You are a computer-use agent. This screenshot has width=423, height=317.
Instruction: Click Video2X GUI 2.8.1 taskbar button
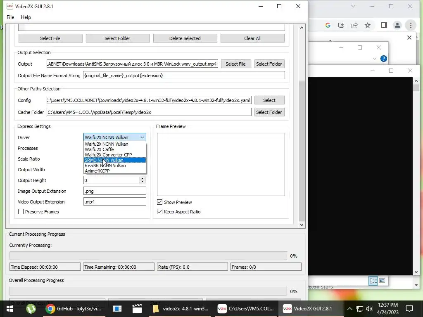pos(310,309)
